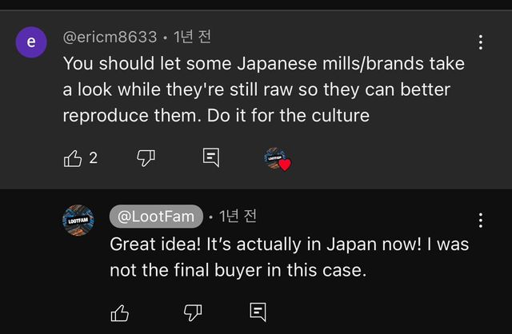
Task: Like the comment by @ericm8633
Action: pyautogui.click(x=73, y=158)
